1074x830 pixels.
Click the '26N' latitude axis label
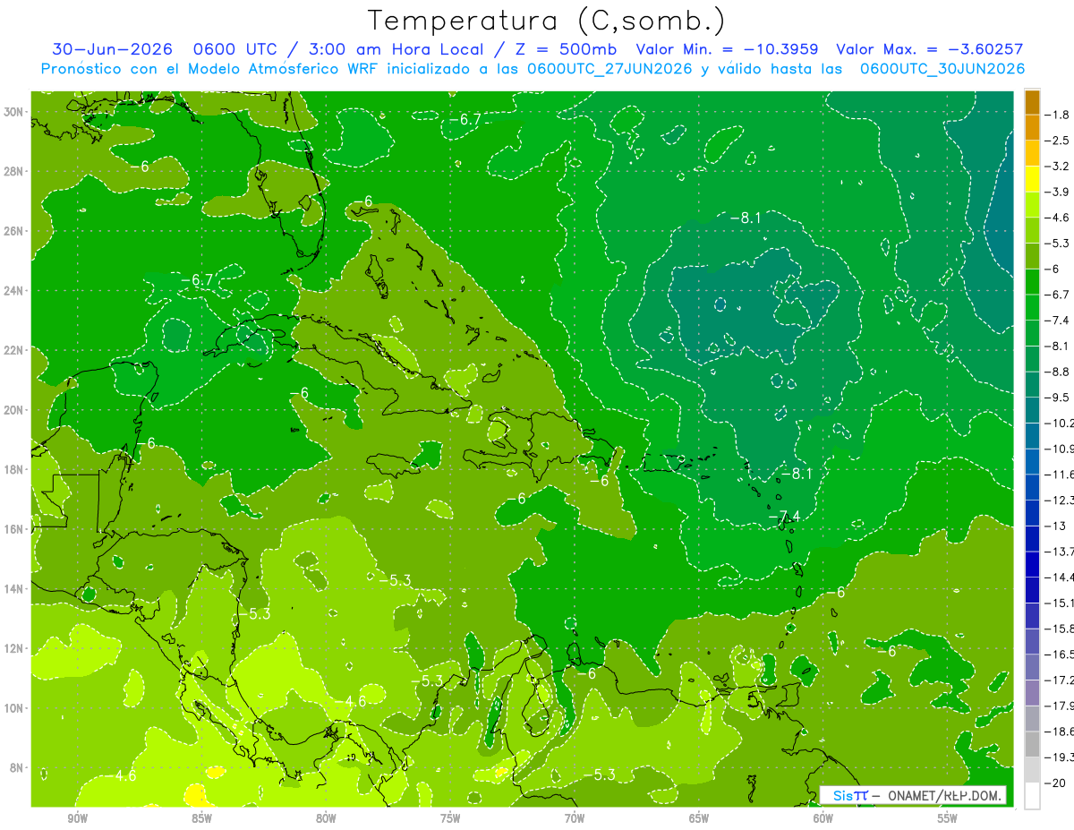(x=15, y=231)
